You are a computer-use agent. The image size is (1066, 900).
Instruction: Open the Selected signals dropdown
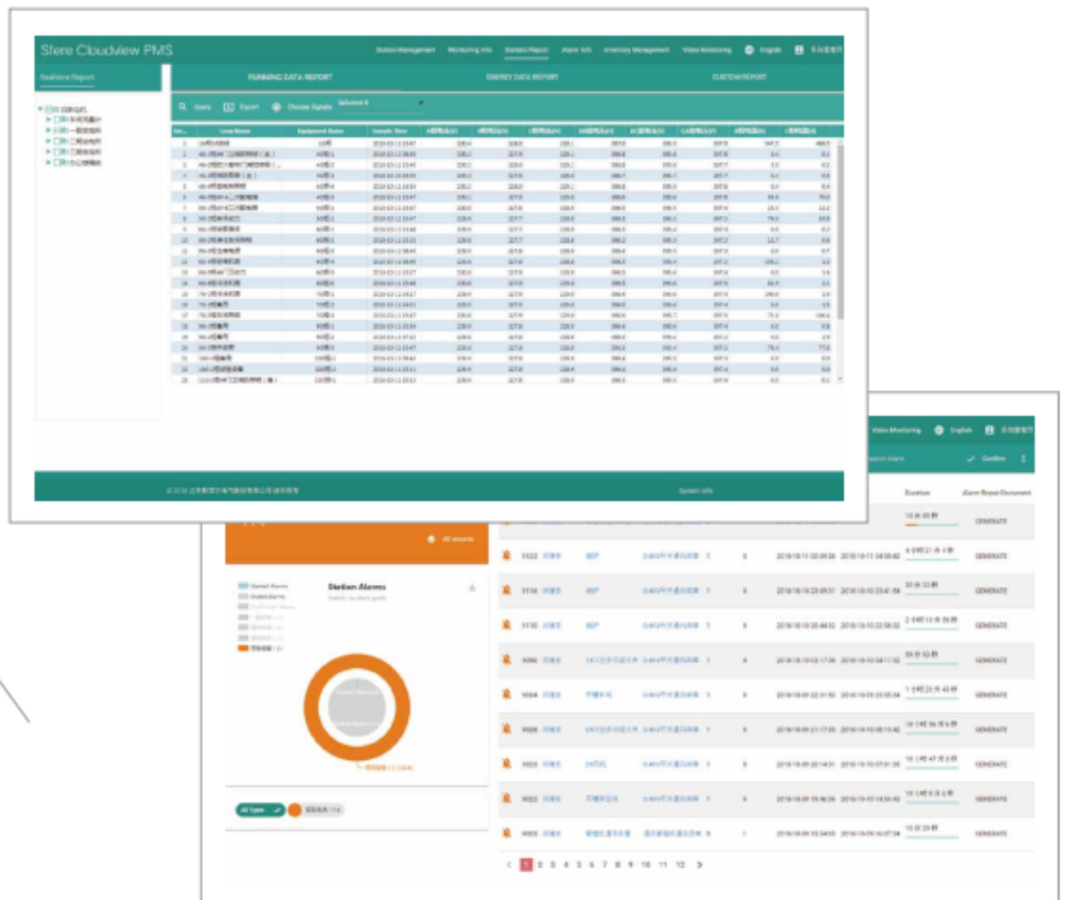pos(381,104)
